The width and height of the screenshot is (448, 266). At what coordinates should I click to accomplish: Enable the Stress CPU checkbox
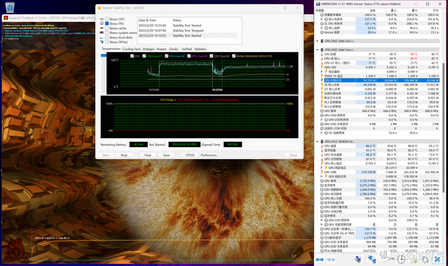pyautogui.click(x=107, y=19)
